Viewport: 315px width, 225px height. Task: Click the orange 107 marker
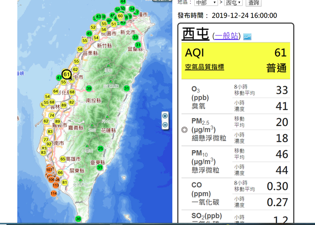49,169
